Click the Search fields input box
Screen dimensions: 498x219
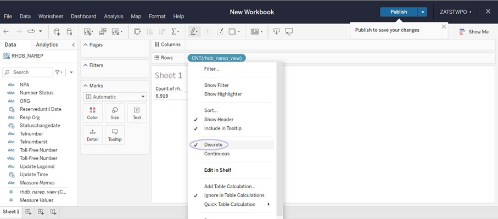(27, 72)
